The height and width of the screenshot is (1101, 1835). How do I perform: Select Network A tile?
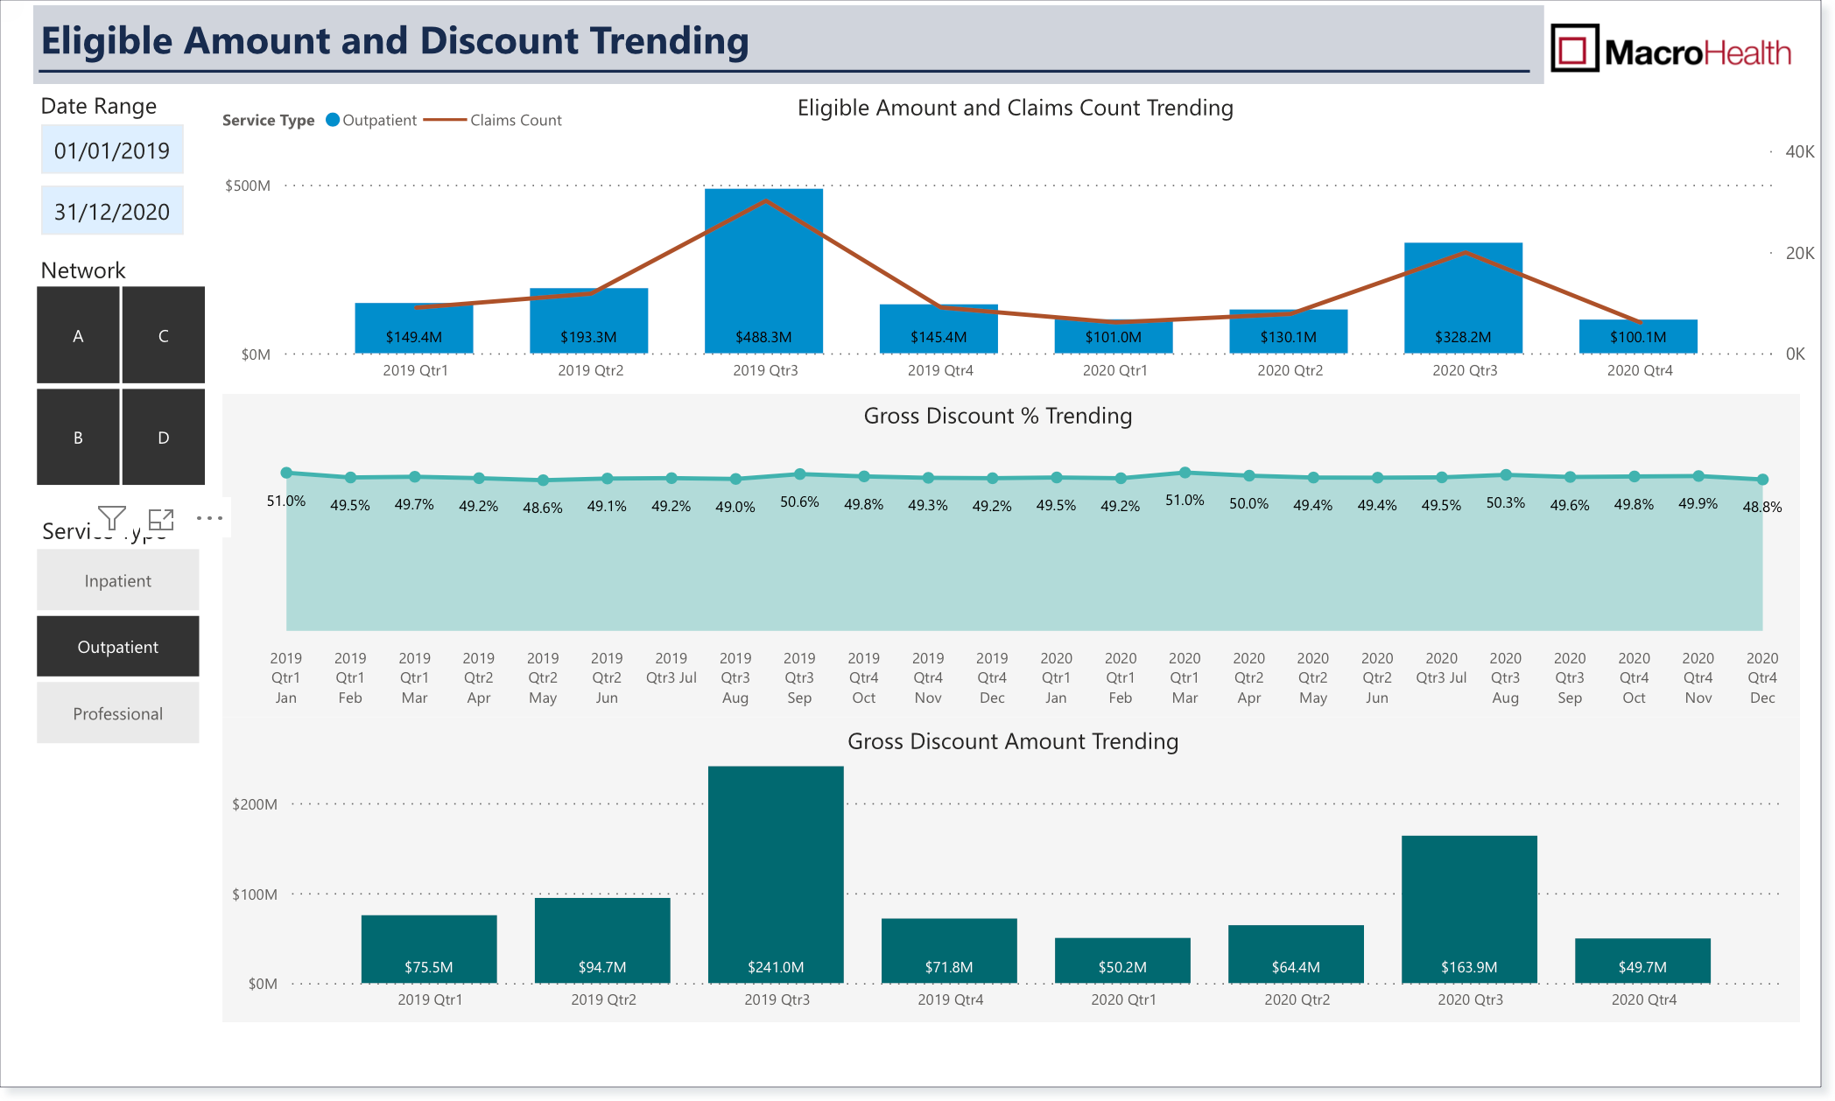pyautogui.click(x=78, y=335)
